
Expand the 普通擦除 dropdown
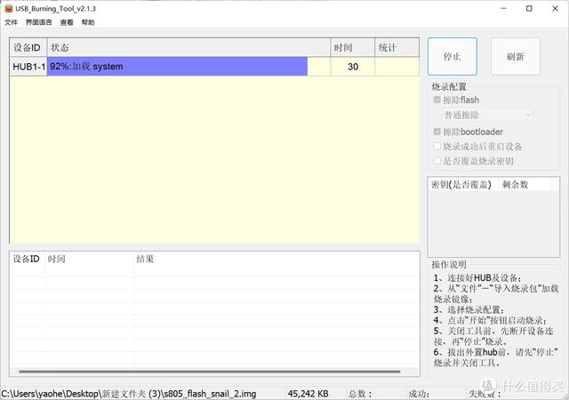coord(488,115)
